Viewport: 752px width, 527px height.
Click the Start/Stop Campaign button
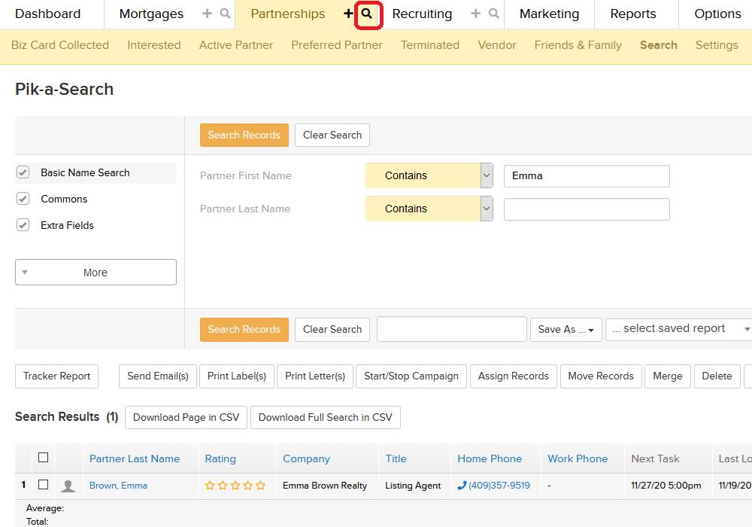(411, 376)
